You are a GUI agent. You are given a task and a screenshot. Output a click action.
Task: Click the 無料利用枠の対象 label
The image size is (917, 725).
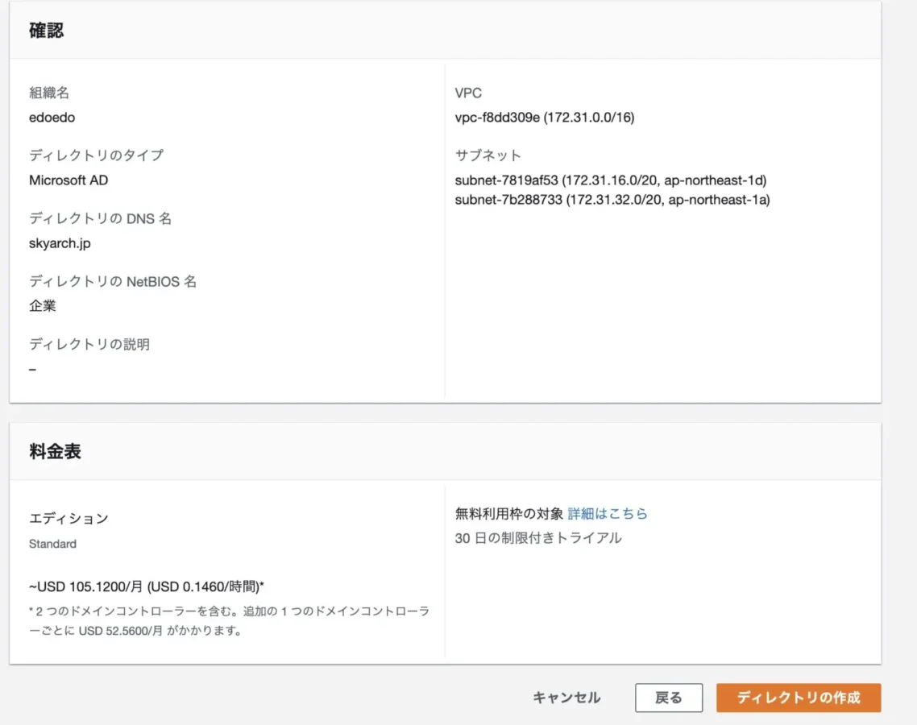coord(509,513)
